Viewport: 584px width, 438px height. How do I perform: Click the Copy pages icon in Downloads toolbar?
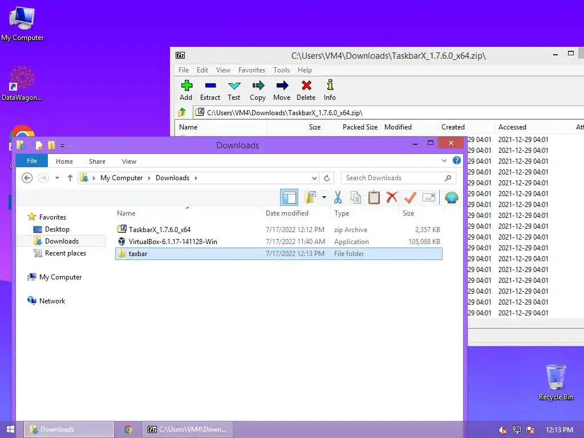coord(356,197)
